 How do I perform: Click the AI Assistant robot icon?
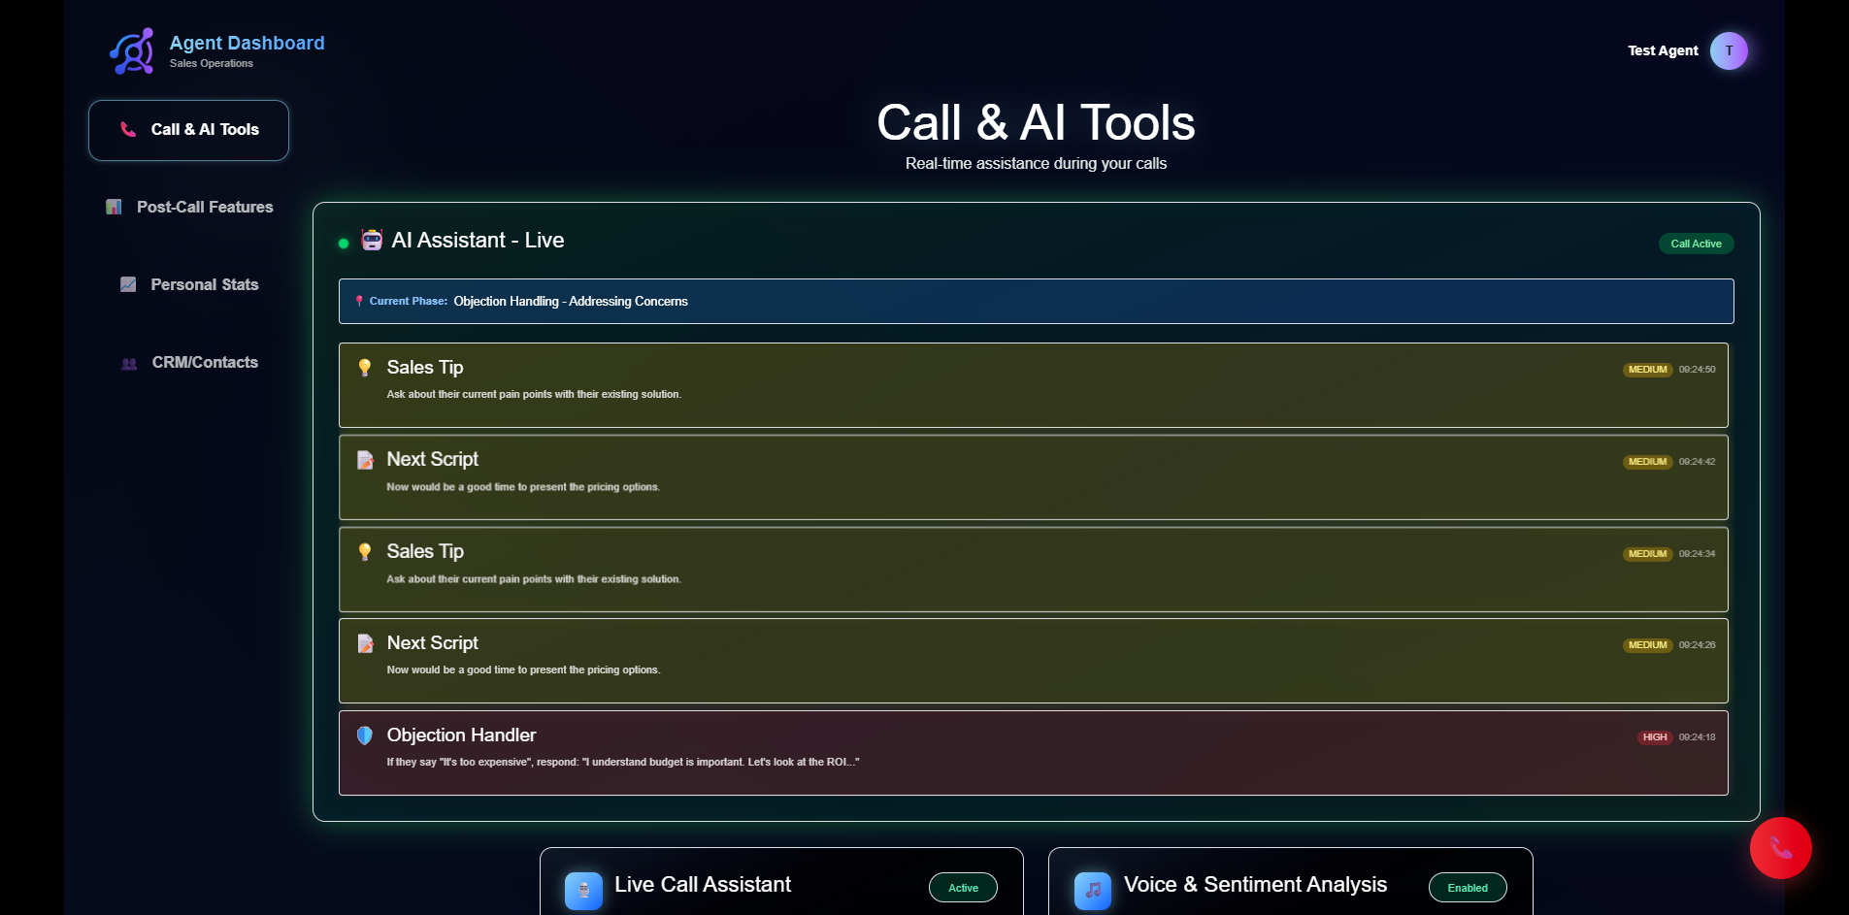click(372, 240)
